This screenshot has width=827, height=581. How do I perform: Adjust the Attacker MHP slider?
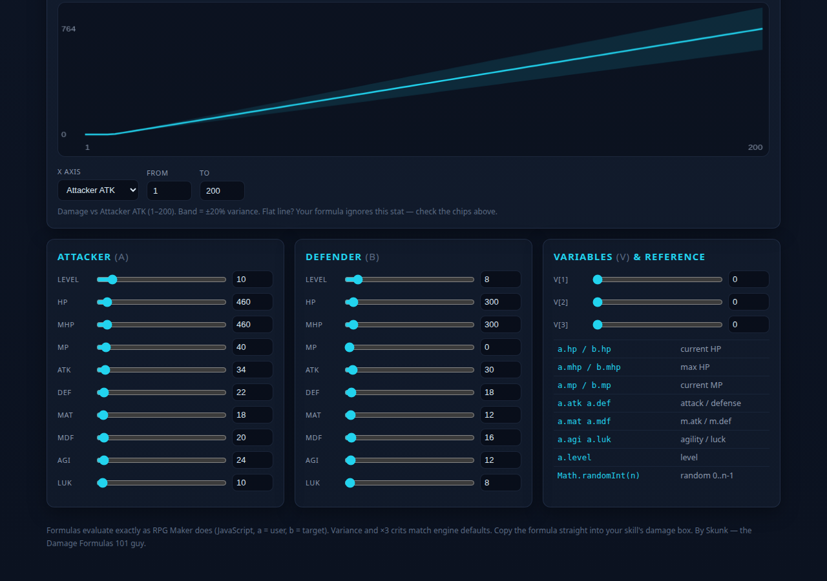pyautogui.click(x=162, y=325)
